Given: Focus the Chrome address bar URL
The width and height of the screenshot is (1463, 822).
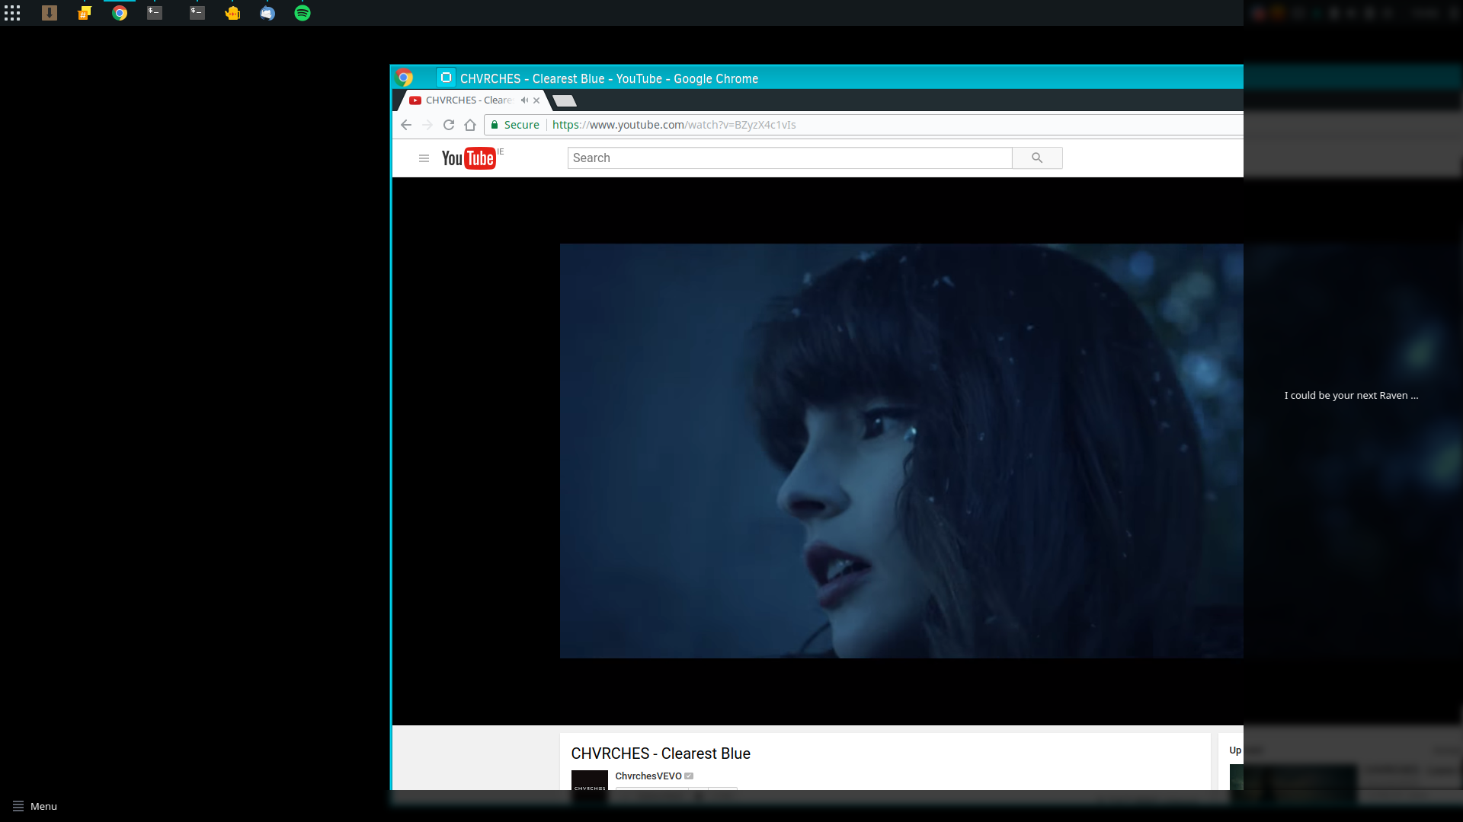Looking at the screenshot, I should (x=674, y=125).
